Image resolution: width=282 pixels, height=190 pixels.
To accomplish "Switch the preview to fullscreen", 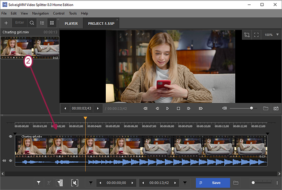I will coord(256,34).
